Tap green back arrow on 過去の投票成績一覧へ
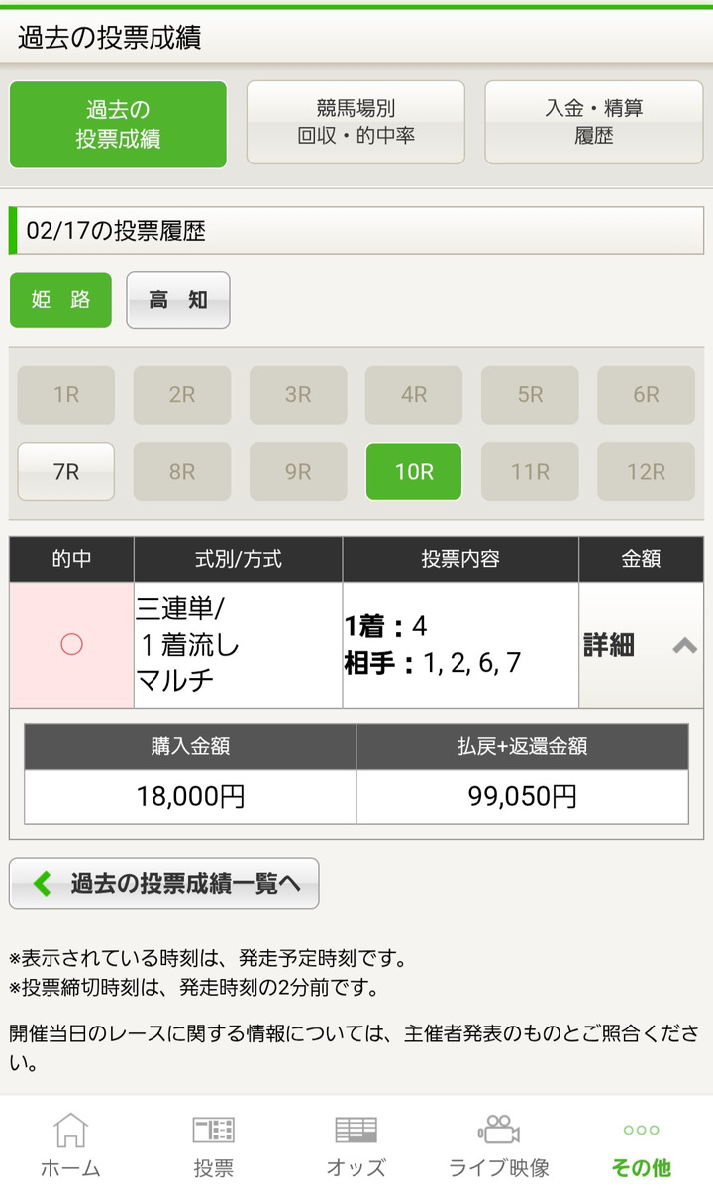 42,883
